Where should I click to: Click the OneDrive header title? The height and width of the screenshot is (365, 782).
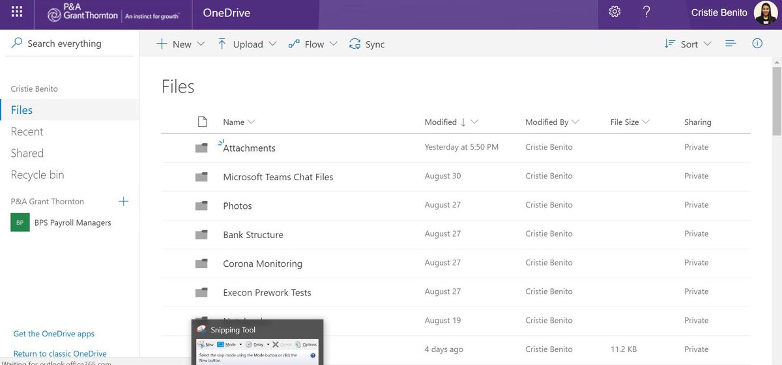coord(226,12)
